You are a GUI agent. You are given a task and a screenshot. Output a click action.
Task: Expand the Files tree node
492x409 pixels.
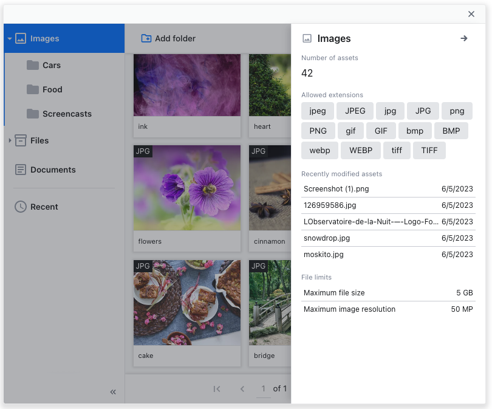[x=10, y=140]
